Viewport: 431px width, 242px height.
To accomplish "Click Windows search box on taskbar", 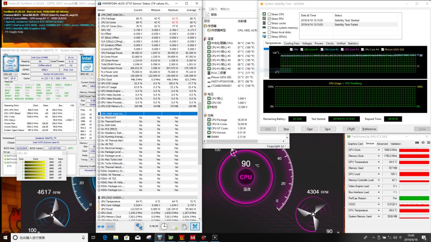I will click(49, 238).
